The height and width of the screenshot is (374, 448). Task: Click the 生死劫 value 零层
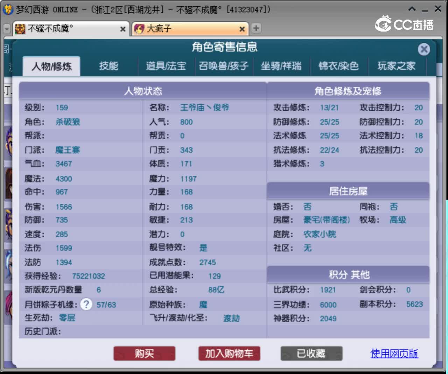(x=67, y=318)
